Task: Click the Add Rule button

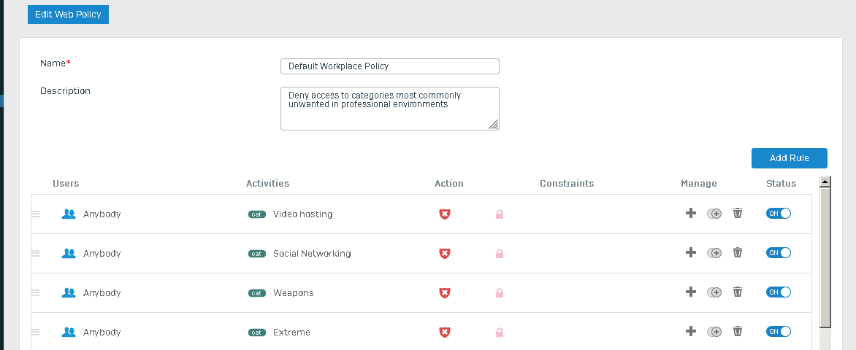Action: click(x=790, y=158)
